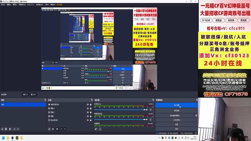Mute the first mixer channel's speaker icon
Screen dimensions: 251x141
[x=147, y=110]
